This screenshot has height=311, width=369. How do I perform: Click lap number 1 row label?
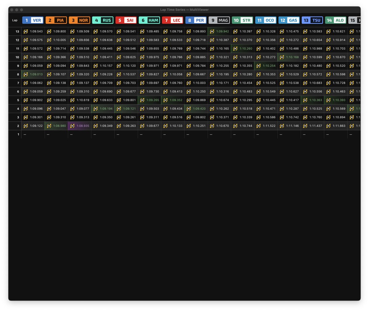coord(18,134)
